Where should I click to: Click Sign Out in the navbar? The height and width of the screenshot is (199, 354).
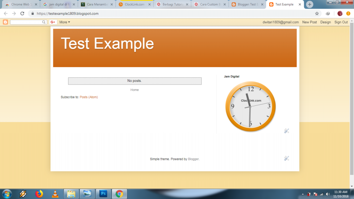(x=341, y=22)
